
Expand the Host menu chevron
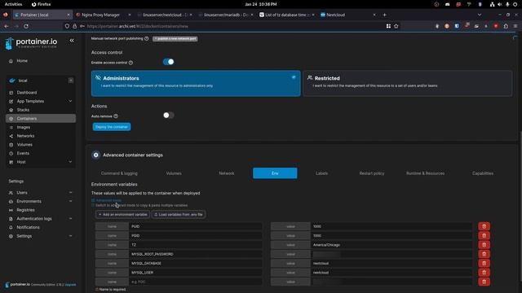click(x=70, y=162)
